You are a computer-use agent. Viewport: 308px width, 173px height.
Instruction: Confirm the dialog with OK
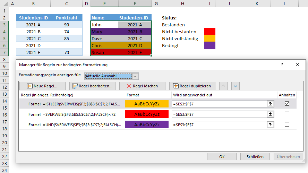click(x=222, y=157)
